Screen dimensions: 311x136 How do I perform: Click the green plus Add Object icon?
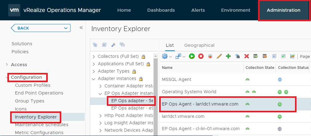tap(228, 56)
